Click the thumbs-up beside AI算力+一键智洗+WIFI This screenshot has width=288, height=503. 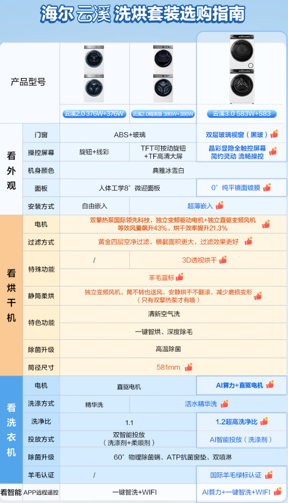coord(277,492)
